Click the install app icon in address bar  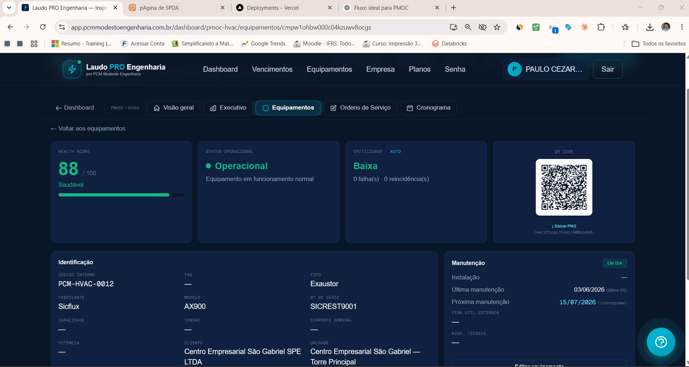(x=454, y=27)
